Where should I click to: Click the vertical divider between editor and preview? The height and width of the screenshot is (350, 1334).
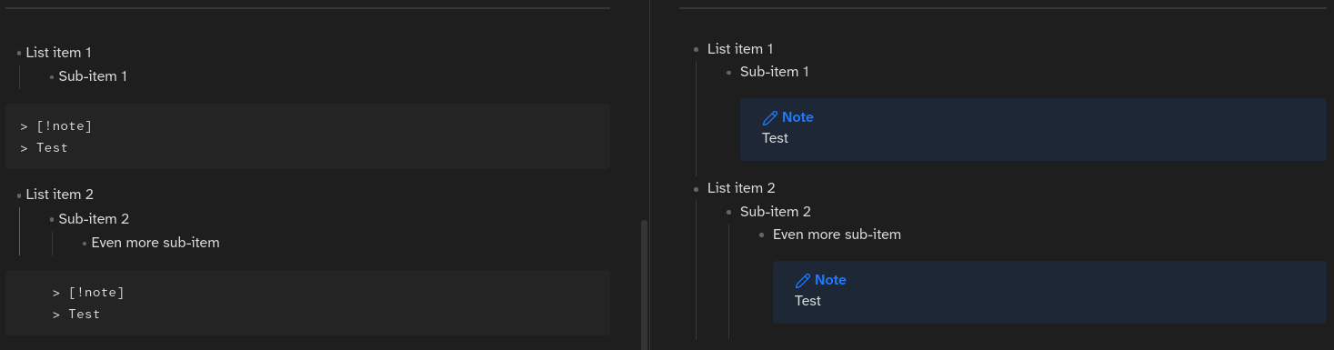tap(649, 175)
